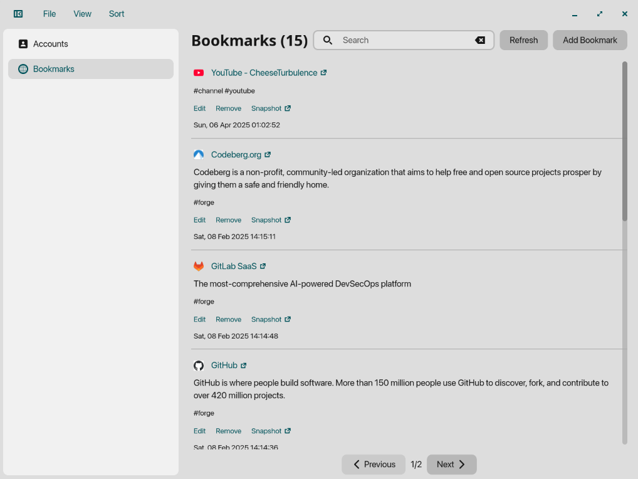Click into the Search input field
Screen dimensions: 638x479
tap(404, 40)
